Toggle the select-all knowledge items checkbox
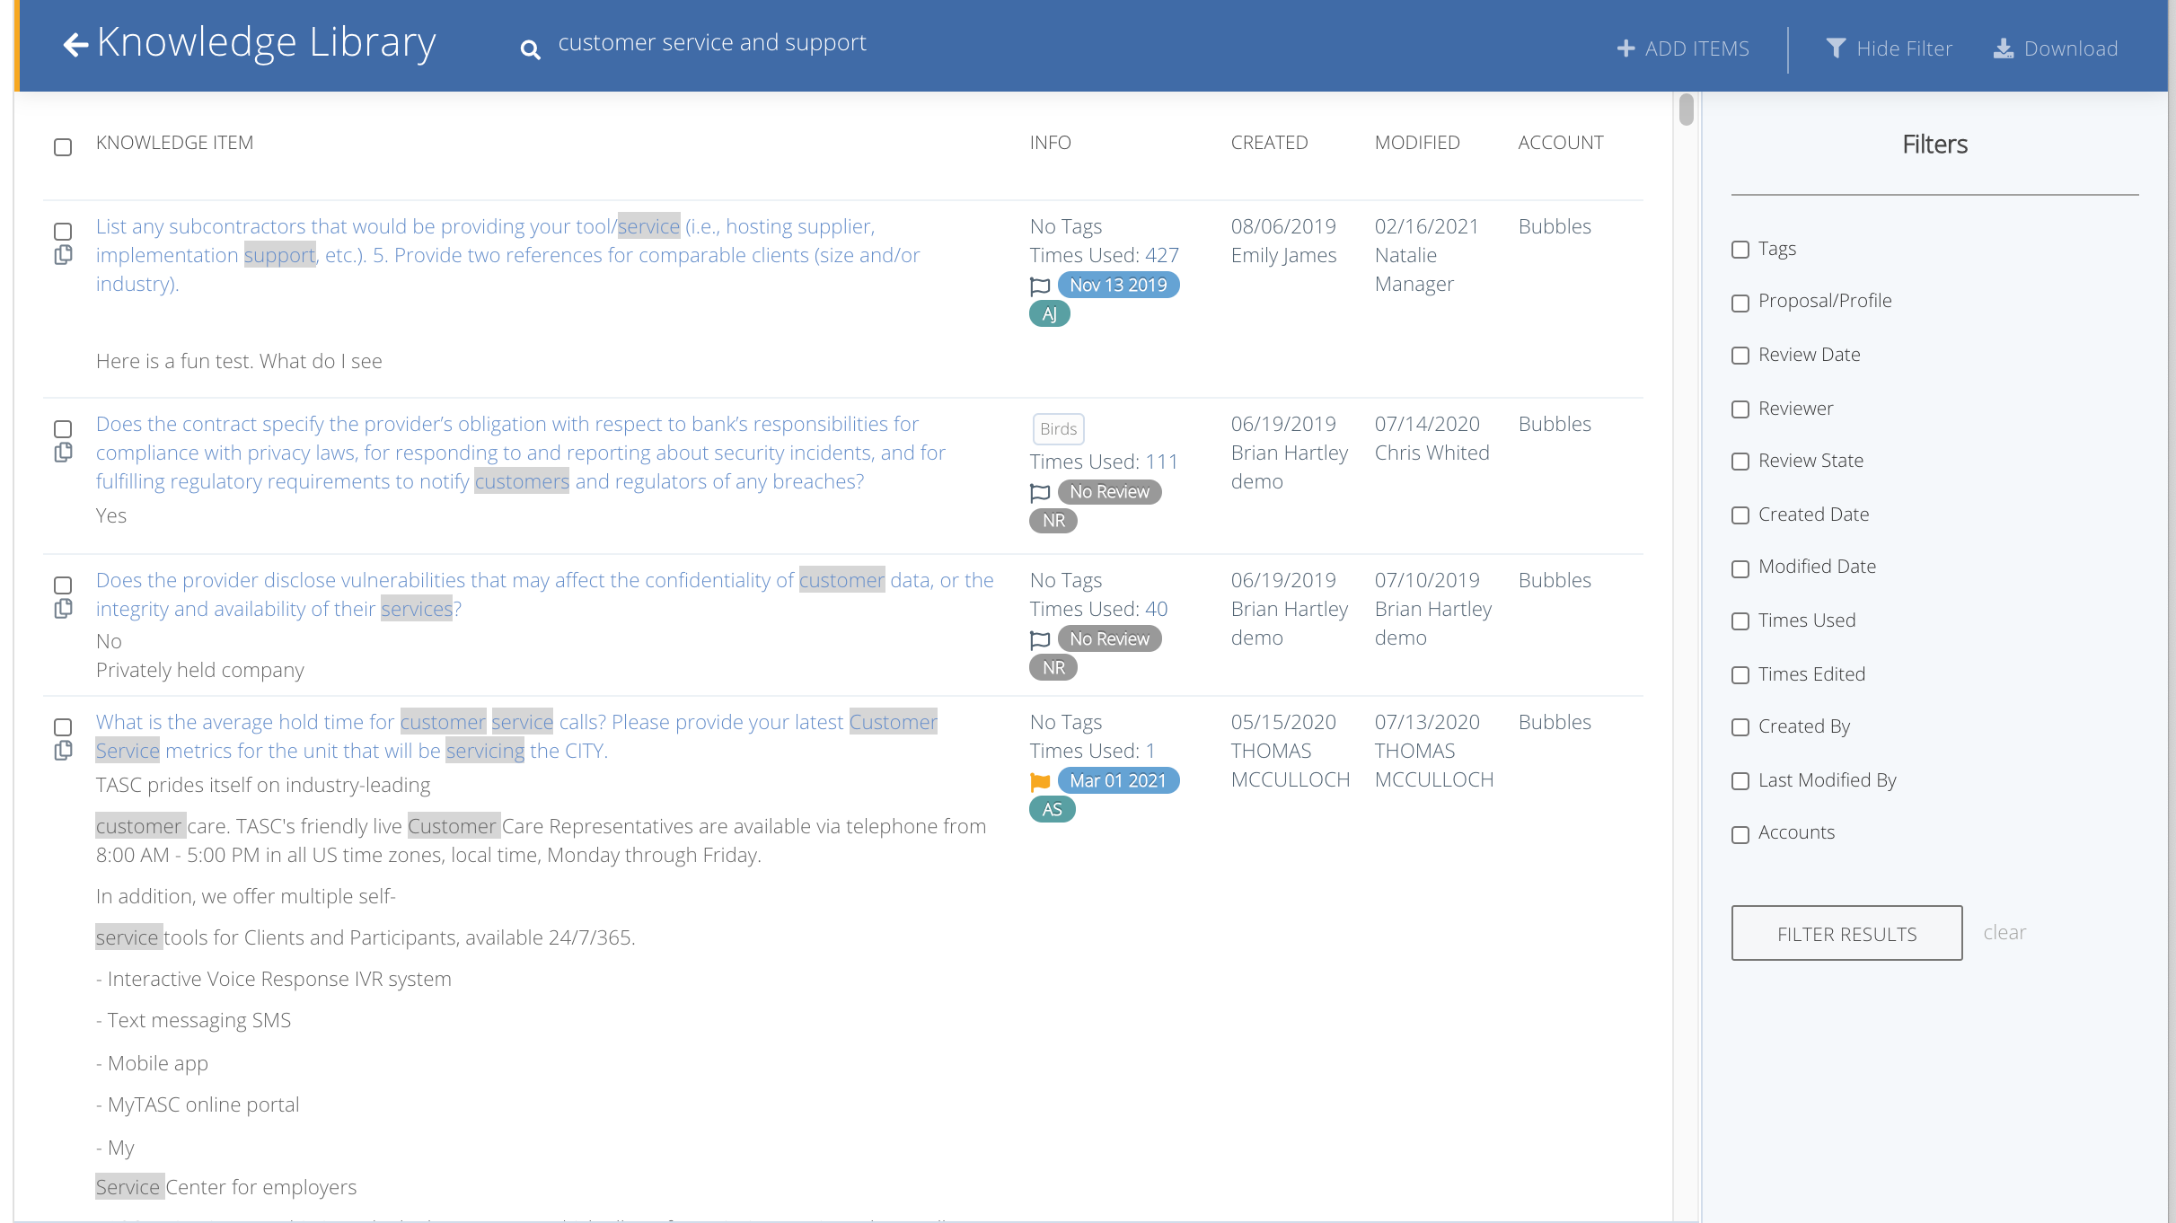Image resolution: width=2176 pixels, height=1223 pixels. (x=63, y=147)
